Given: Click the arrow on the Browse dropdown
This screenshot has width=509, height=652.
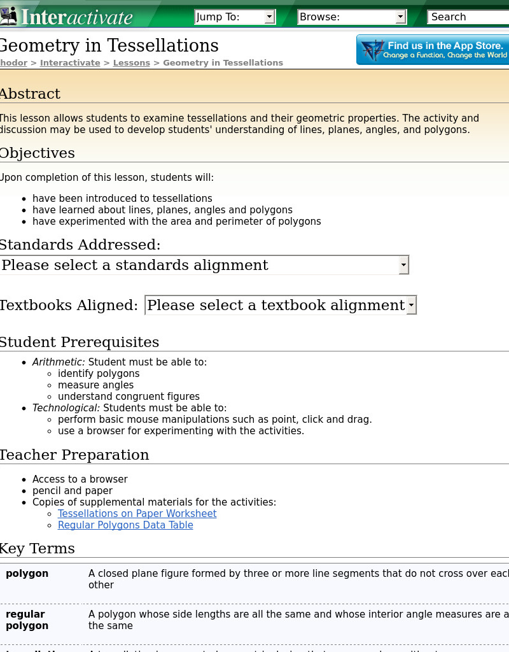Looking at the screenshot, I should coord(401,17).
